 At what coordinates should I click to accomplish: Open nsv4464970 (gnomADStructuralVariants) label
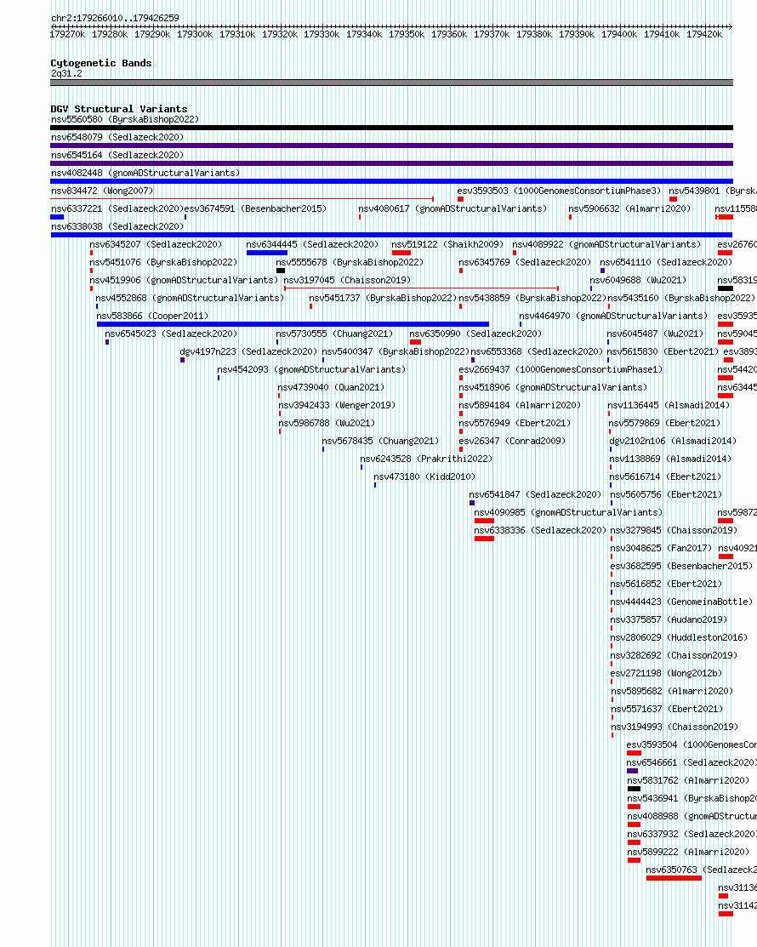tap(613, 316)
